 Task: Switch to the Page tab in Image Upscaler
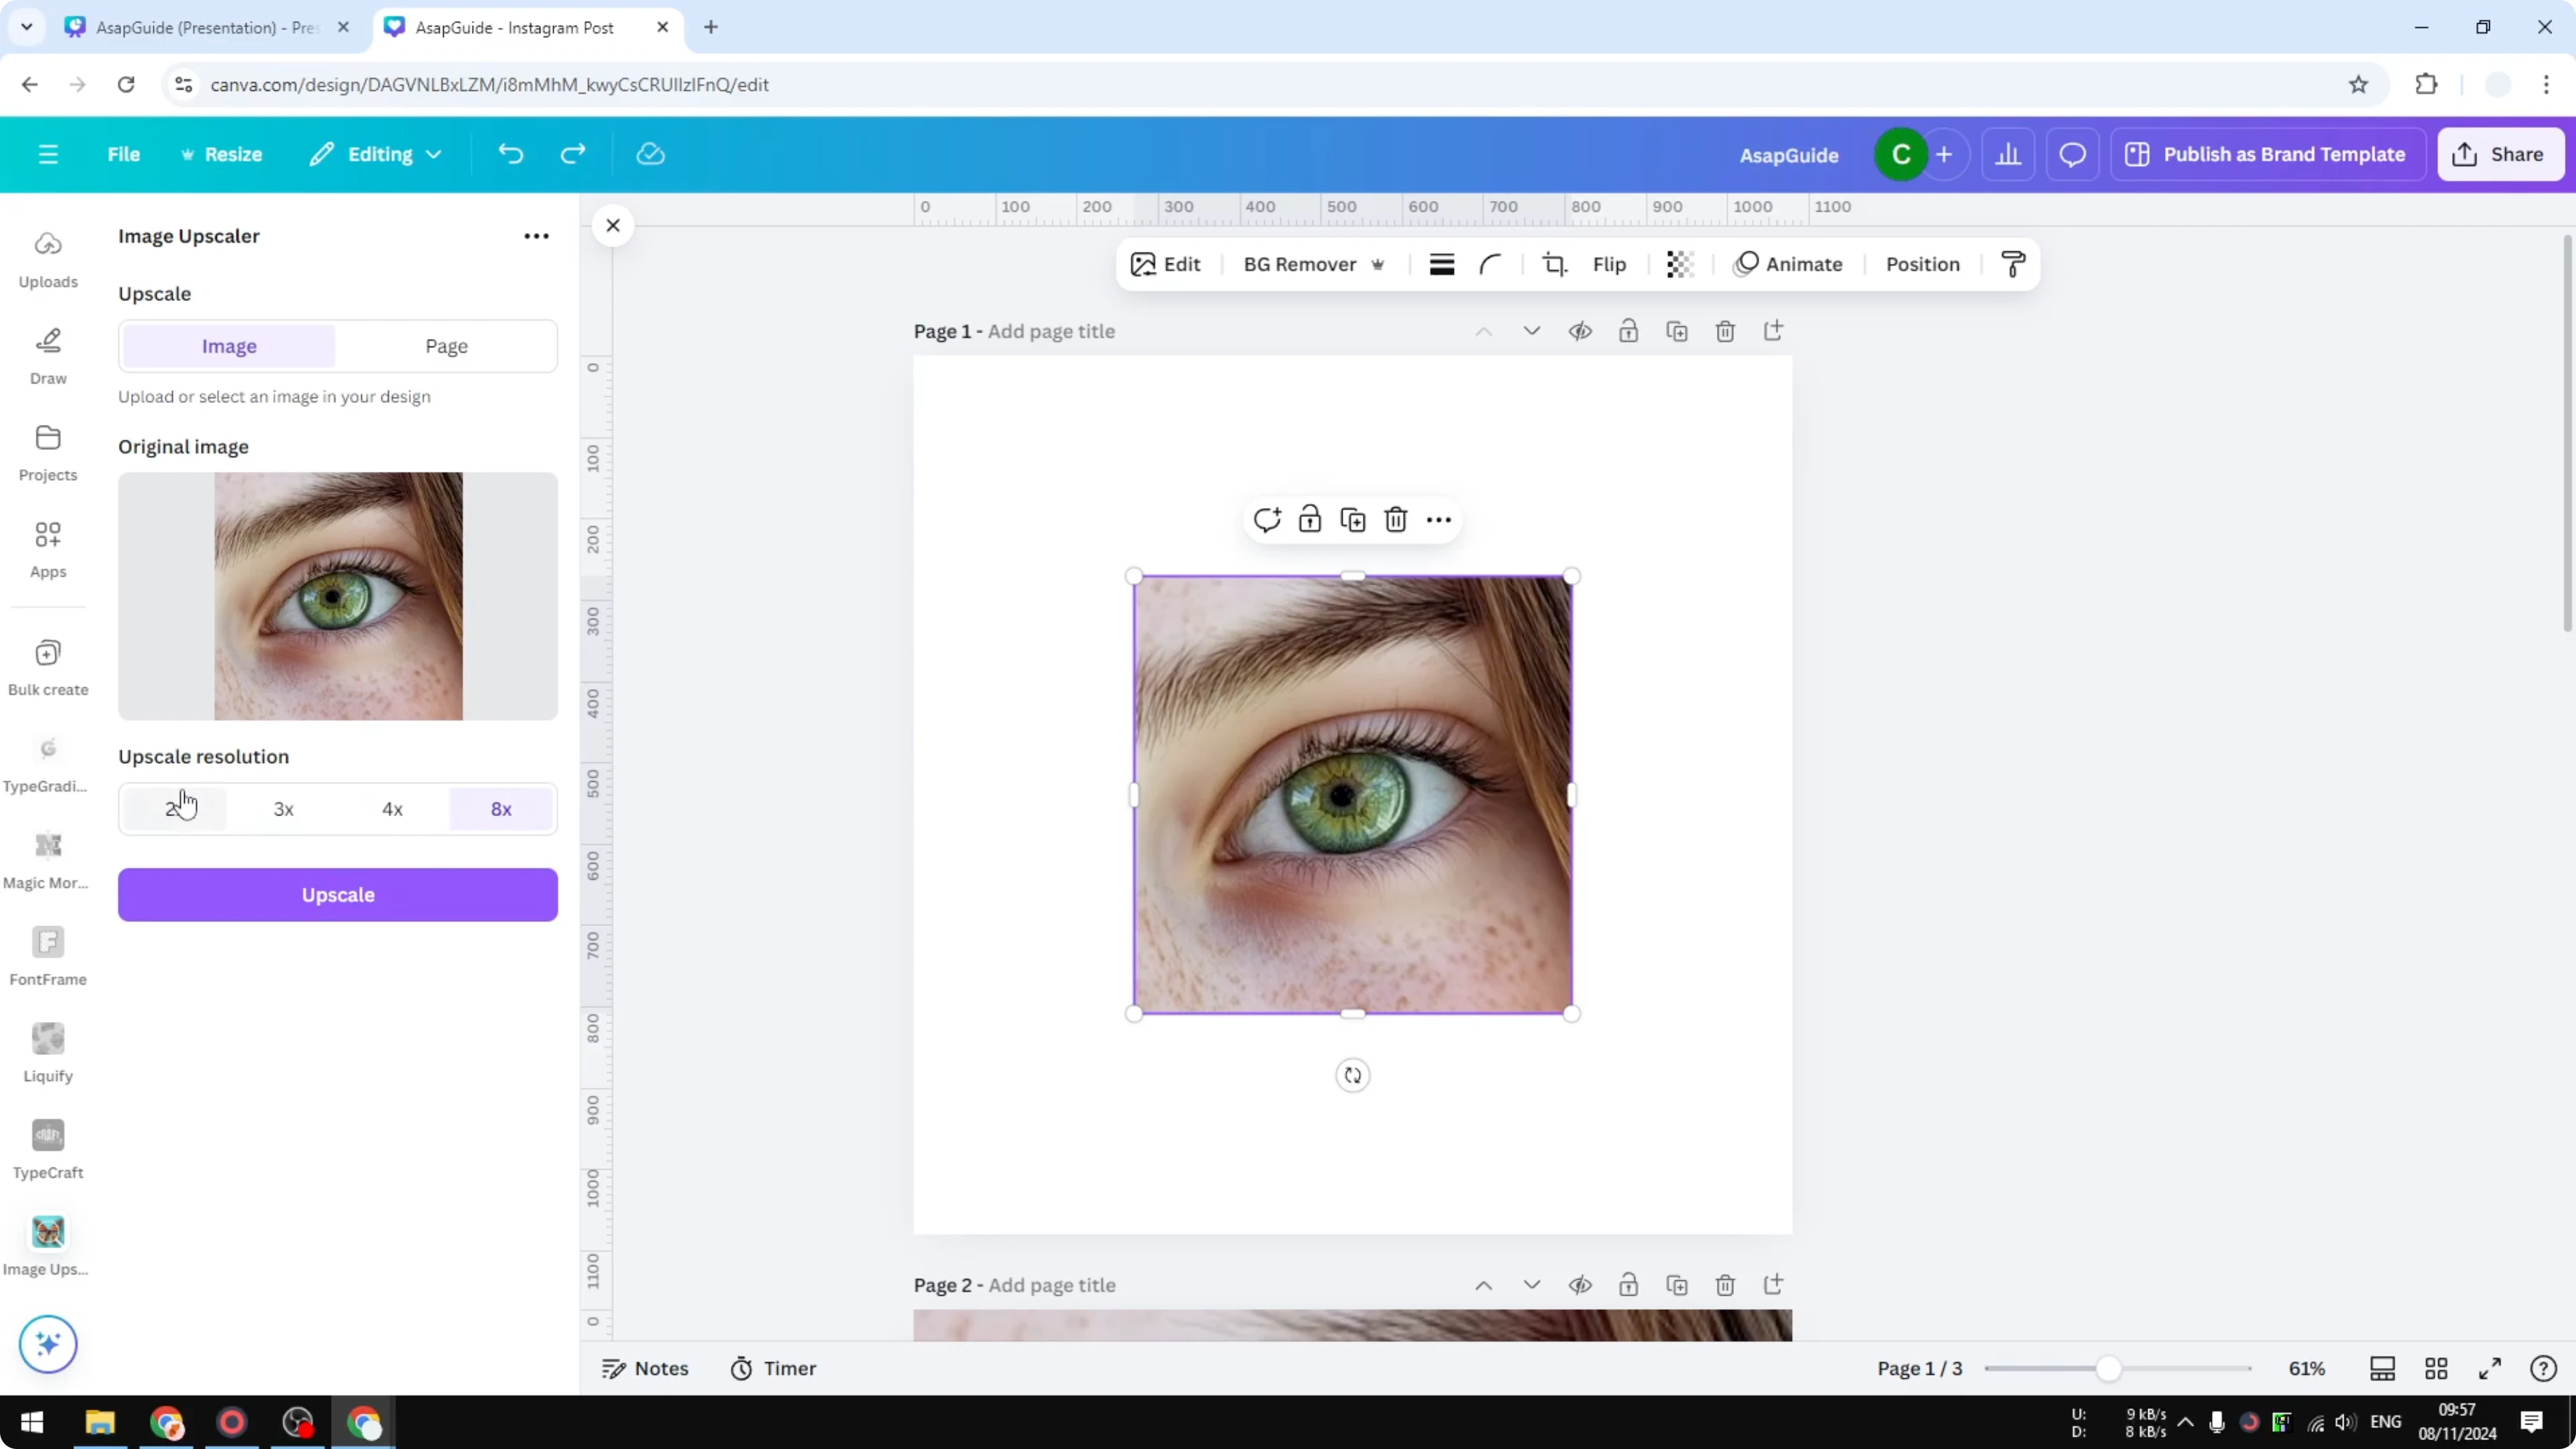[x=446, y=345]
